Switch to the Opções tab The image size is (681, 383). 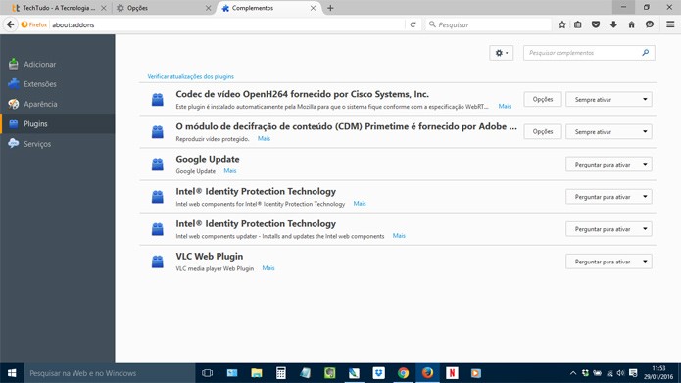[x=163, y=8]
